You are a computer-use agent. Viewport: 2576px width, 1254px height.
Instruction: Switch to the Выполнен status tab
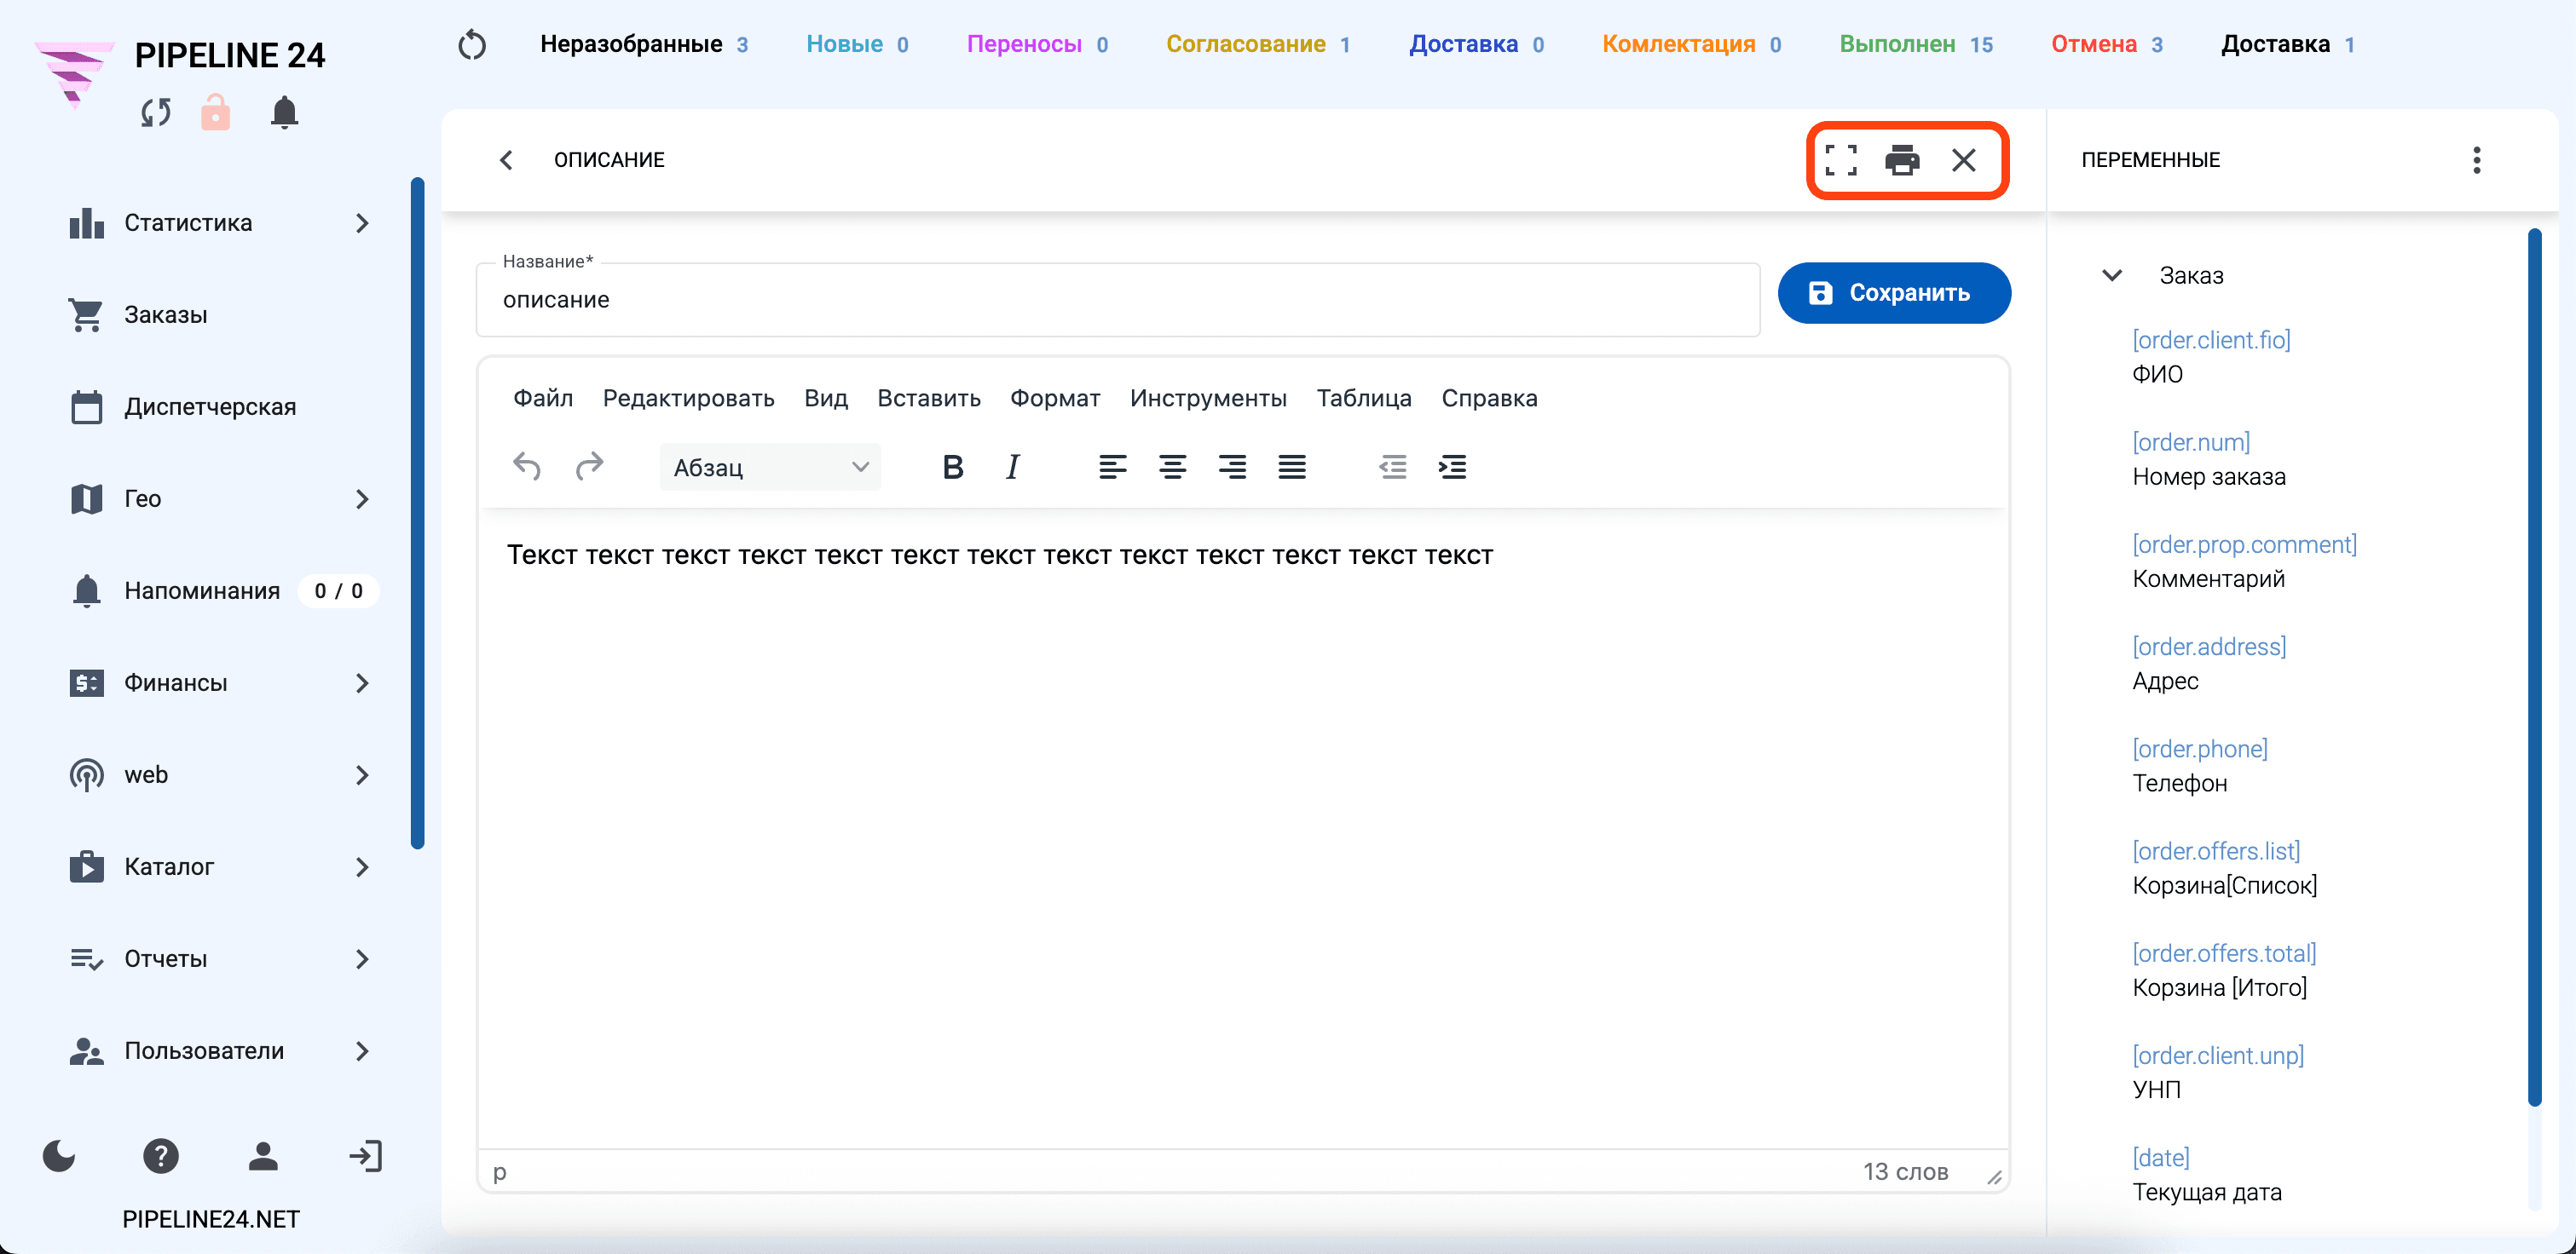(x=1915, y=44)
